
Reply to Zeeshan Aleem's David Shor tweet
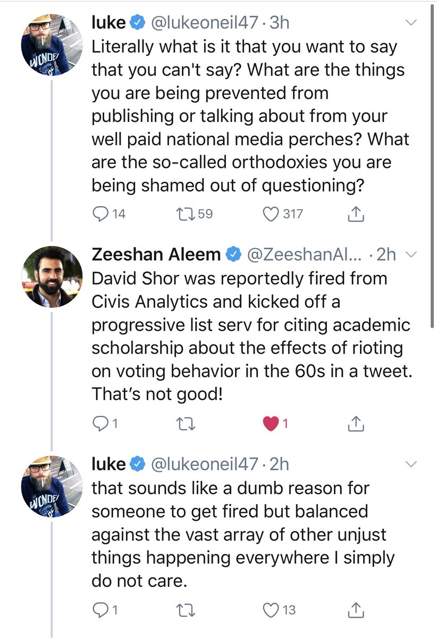(x=100, y=424)
